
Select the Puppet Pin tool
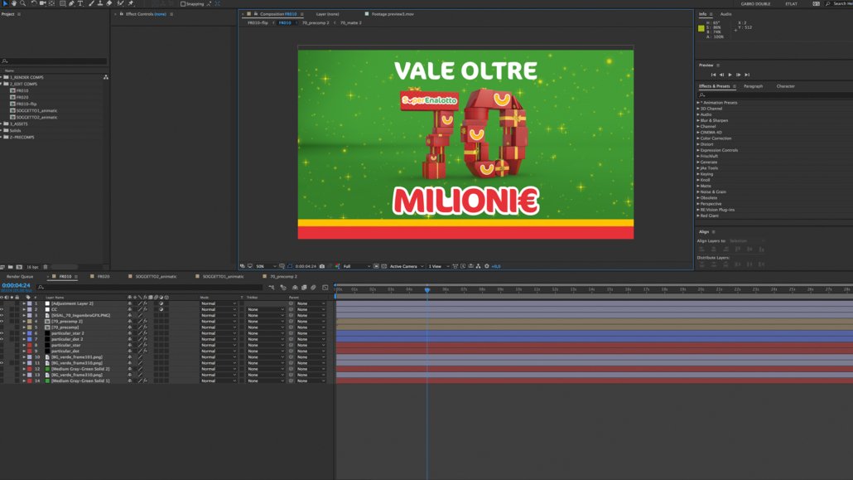[131, 3]
